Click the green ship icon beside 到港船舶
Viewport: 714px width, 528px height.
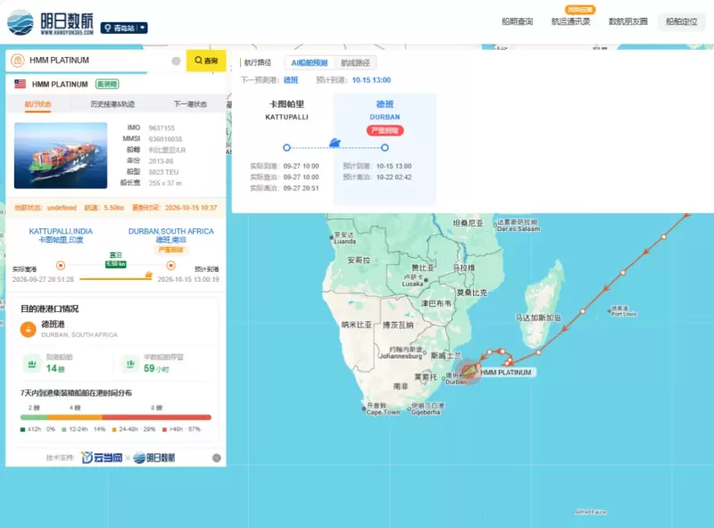32,364
